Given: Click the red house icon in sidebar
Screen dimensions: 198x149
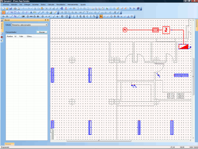Looking at the screenshot, I should click(2, 37).
